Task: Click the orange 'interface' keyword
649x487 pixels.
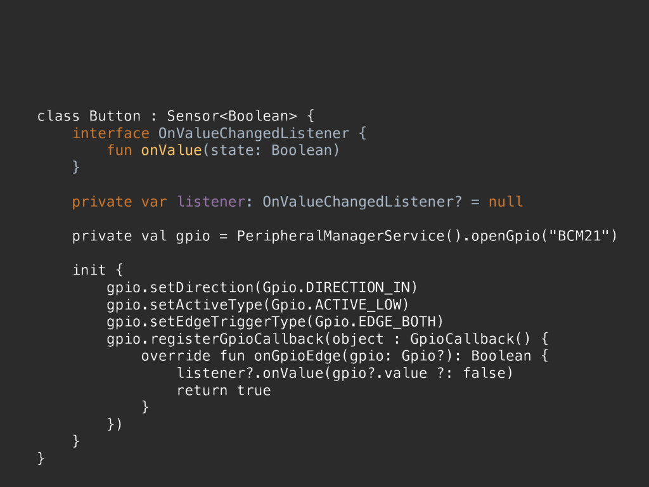Action: pyautogui.click(x=111, y=133)
